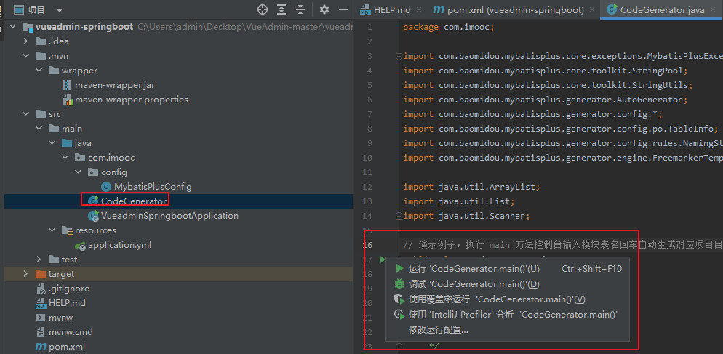This screenshot has width=723, height=354.
Task: Collapse the resources folder
Action: pyautogui.click(x=52, y=230)
